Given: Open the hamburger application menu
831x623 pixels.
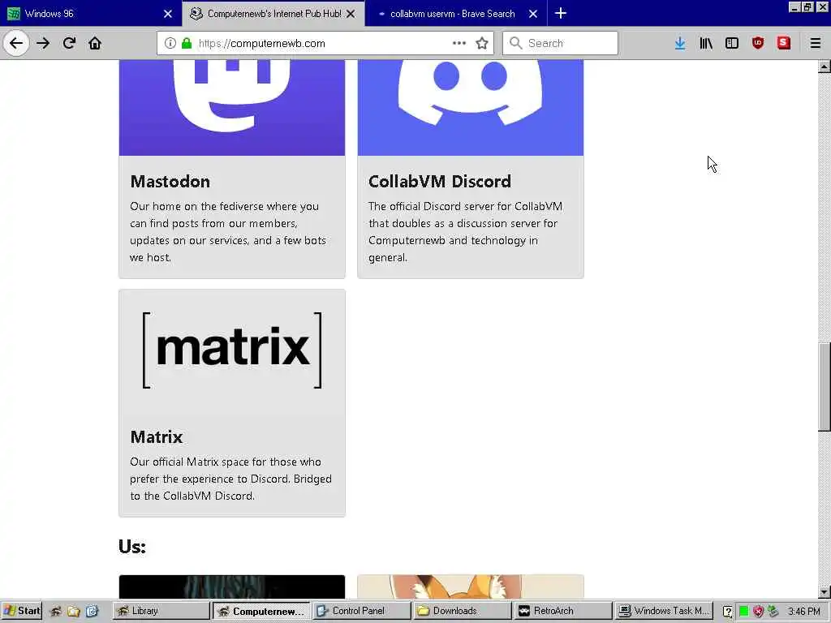Looking at the screenshot, I should coord(816,43).
